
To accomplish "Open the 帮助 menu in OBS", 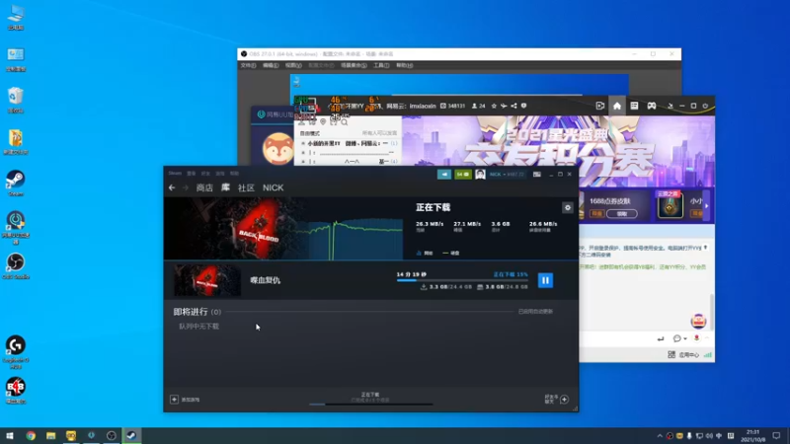I will pos(404,65).
